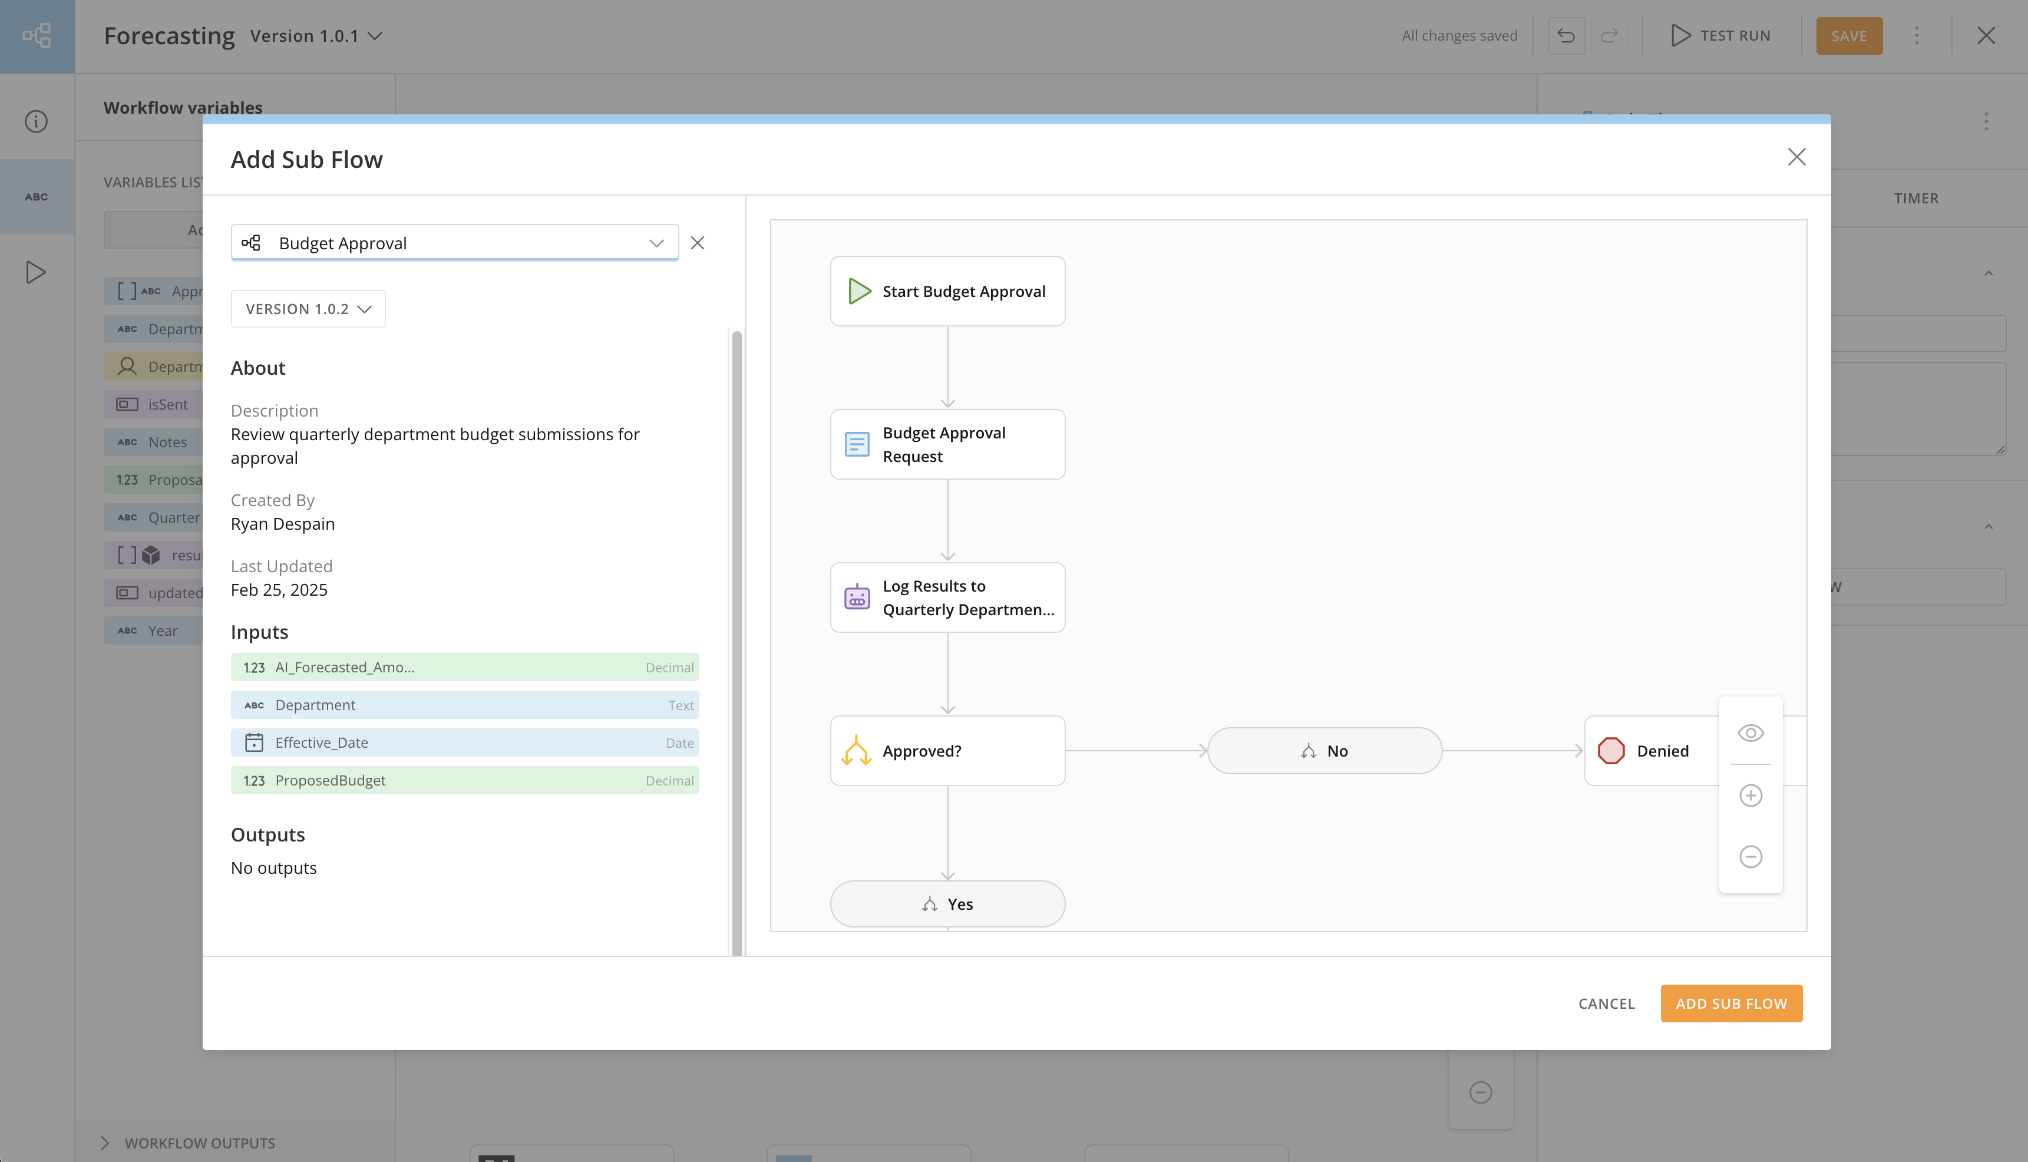Clear the Budget Approval selection with X
2028x1162 pixels.
pyautogui.click(x=697, y=243)
